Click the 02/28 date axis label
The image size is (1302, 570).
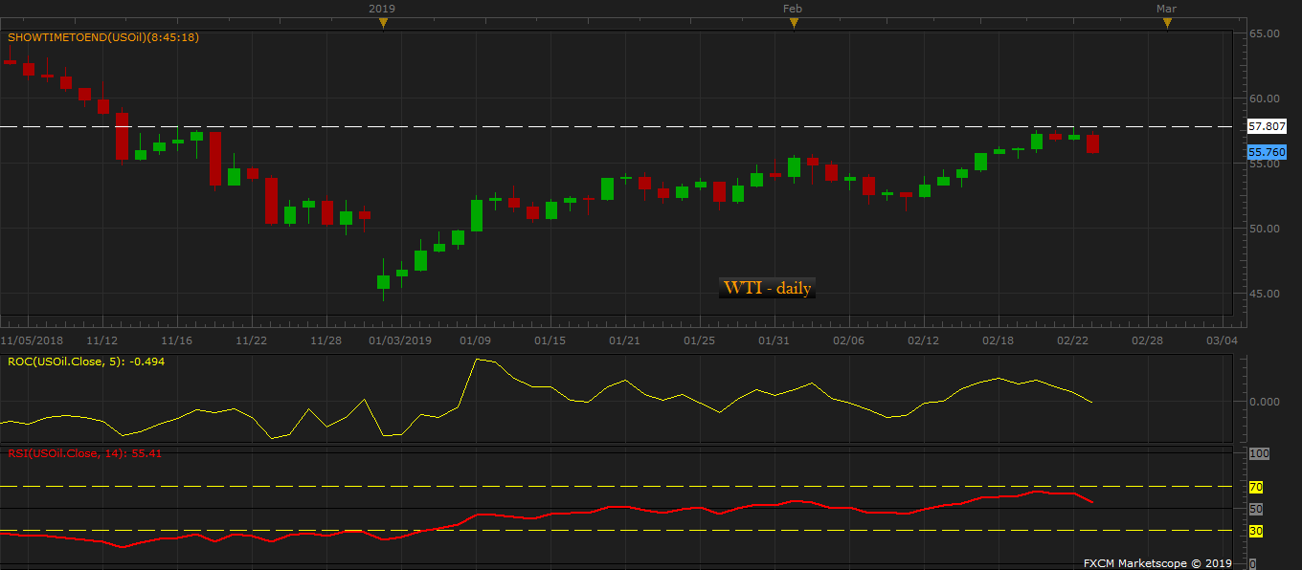(1147, 340)
